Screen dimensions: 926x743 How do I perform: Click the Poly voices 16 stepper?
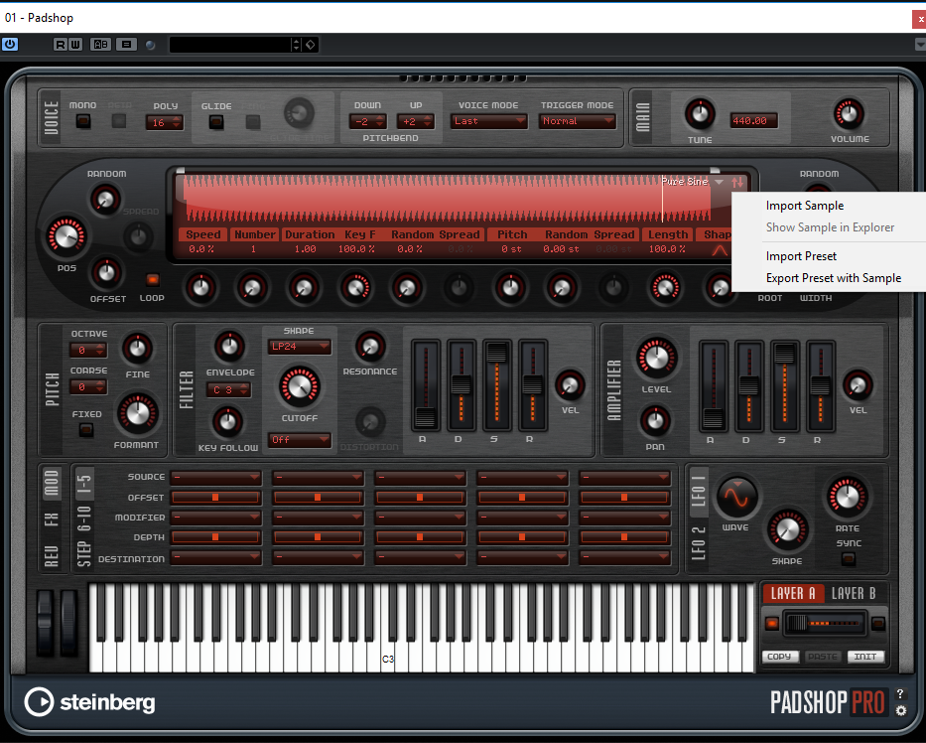(165, 122)
